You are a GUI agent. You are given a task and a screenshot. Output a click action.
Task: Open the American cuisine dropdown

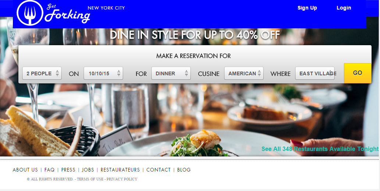[x=244, y=73]
